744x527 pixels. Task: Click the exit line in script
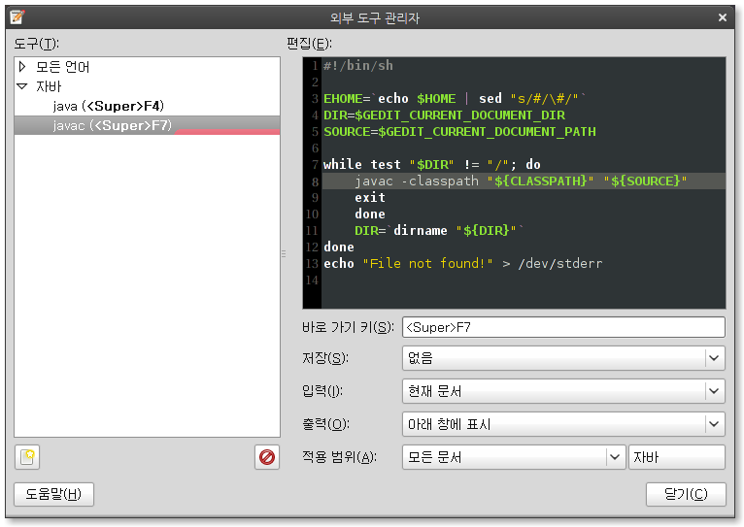[x=370, y=198]
